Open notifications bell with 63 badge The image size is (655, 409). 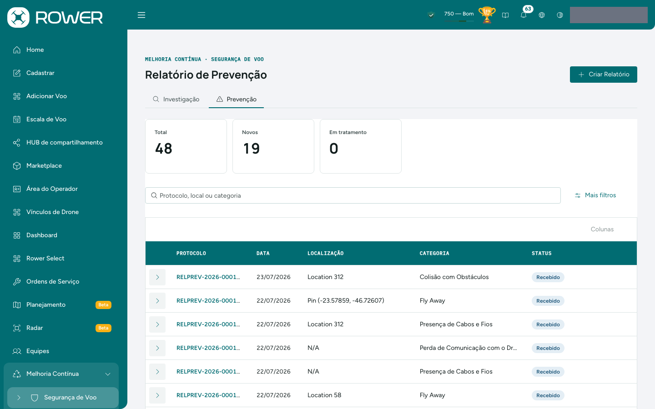pyautogui.click(x=524, y=15)
